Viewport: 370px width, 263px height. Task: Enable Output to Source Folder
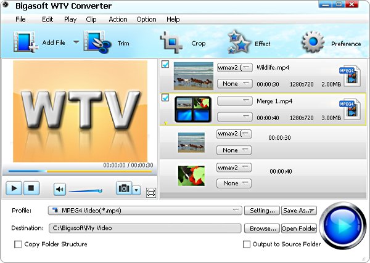coord(246,244)
